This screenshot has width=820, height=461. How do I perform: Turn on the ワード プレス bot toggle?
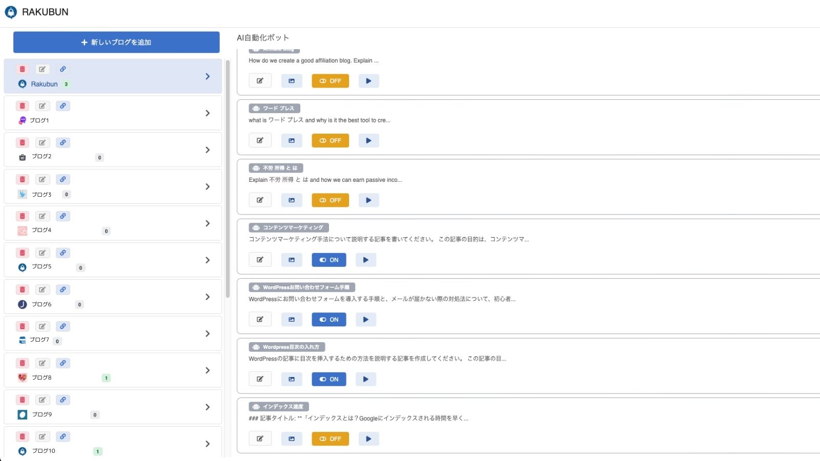pos(330,140)
